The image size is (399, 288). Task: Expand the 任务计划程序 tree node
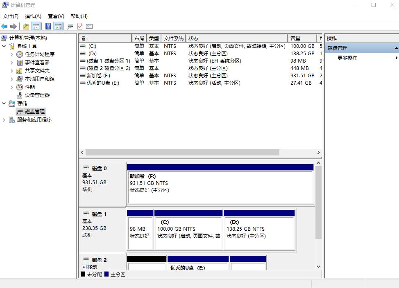(x=12, y=54)
